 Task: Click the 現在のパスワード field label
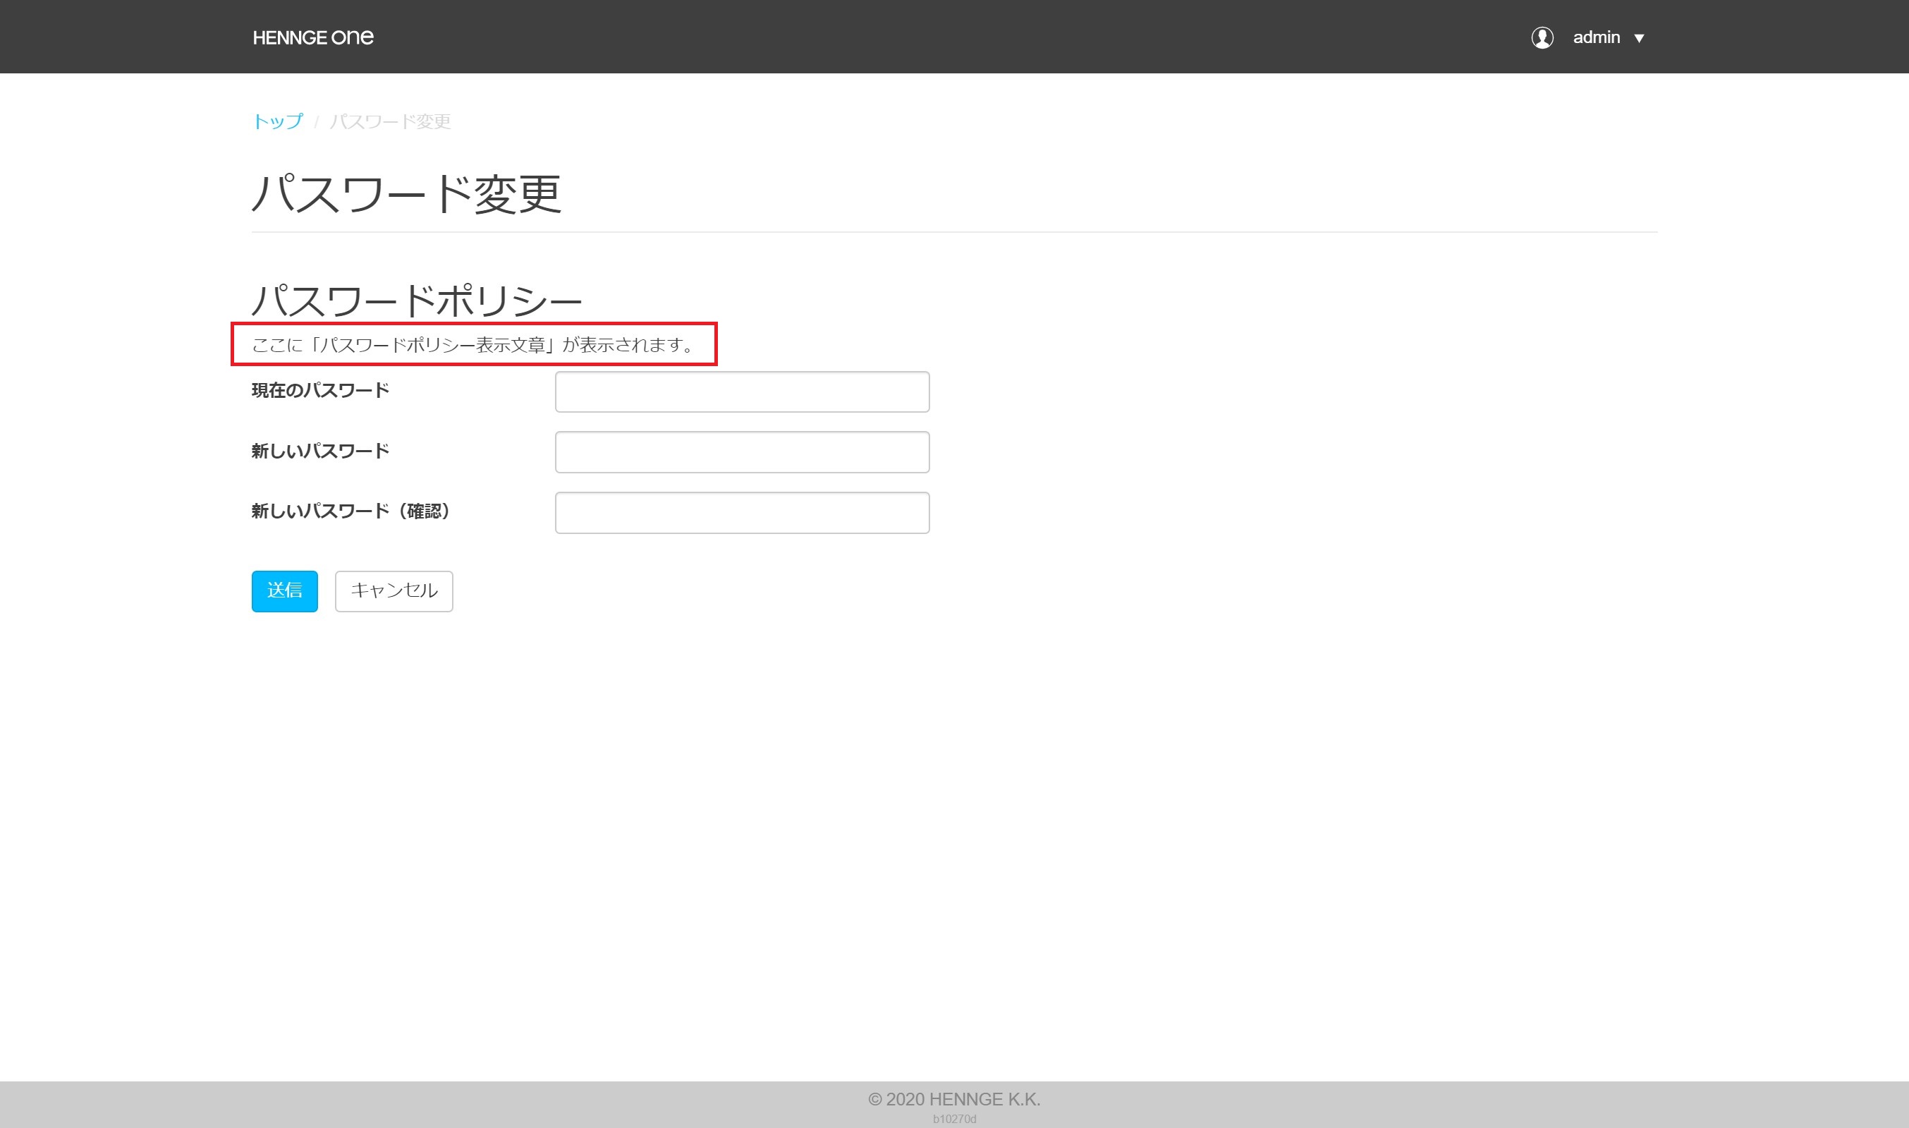pos(320,391)
